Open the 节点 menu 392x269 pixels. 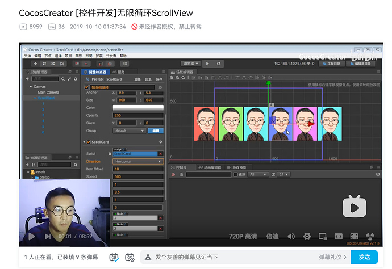[48, 56]
